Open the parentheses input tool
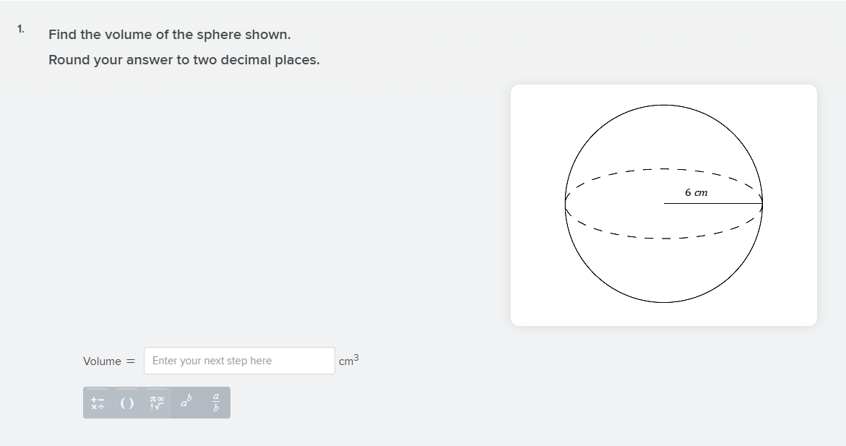This screenshot has width=846, height=446. pos(127,403)
